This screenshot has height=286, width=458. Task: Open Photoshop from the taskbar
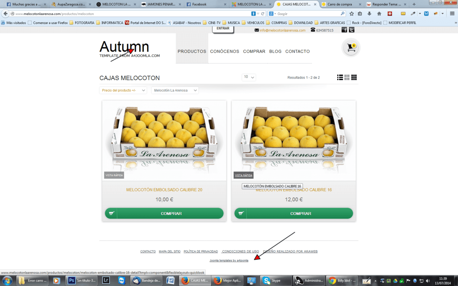[x=82, y=281]
